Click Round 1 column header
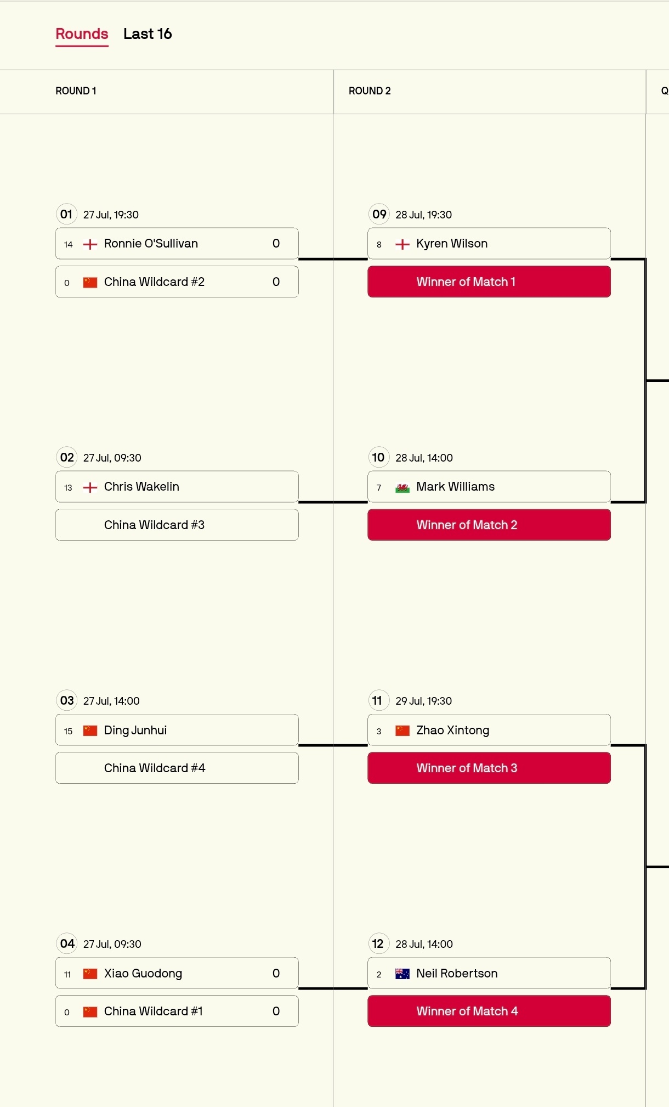 (76, 91)
